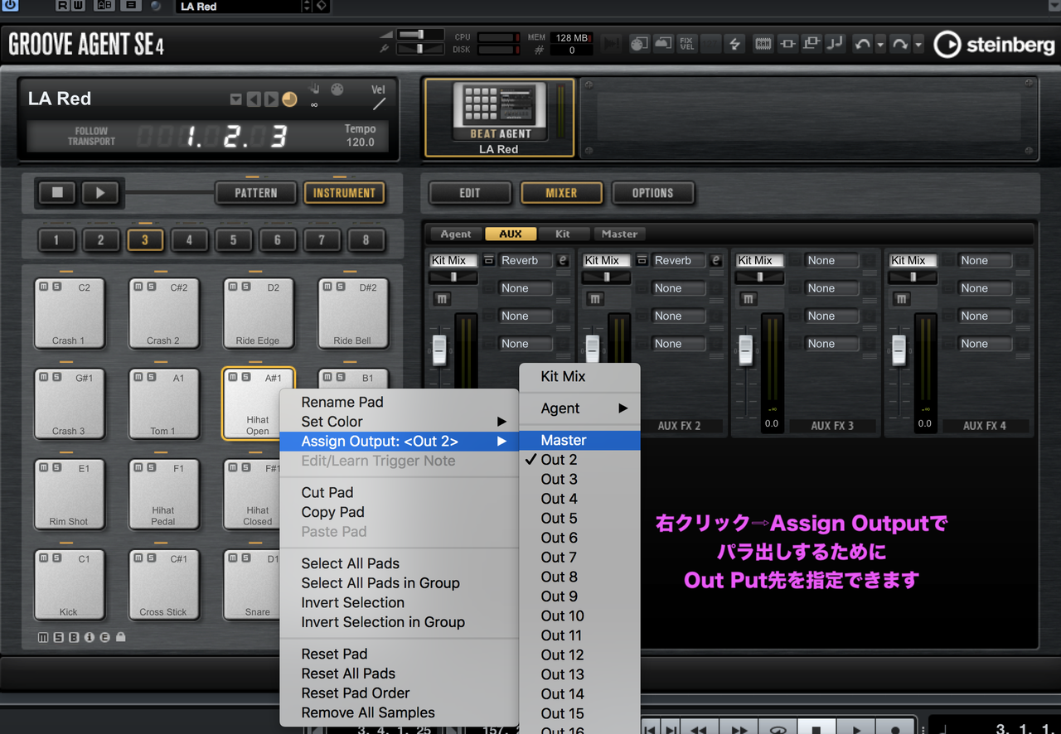1061x734 pixels.
Task: Click the lightning bolt icon in toolbar
Action: (x=734, y=44)
